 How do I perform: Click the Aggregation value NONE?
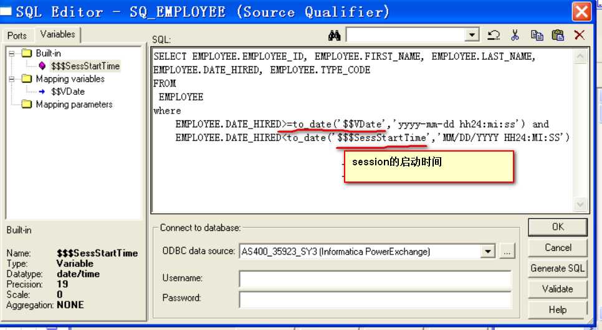[70, 305]
